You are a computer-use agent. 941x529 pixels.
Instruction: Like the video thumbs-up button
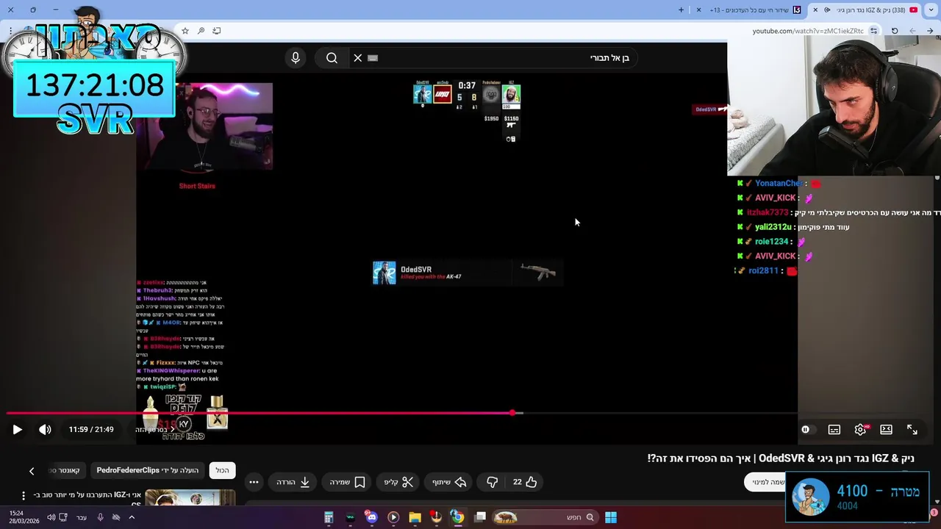pyautogui.click(x=525, y=482)
